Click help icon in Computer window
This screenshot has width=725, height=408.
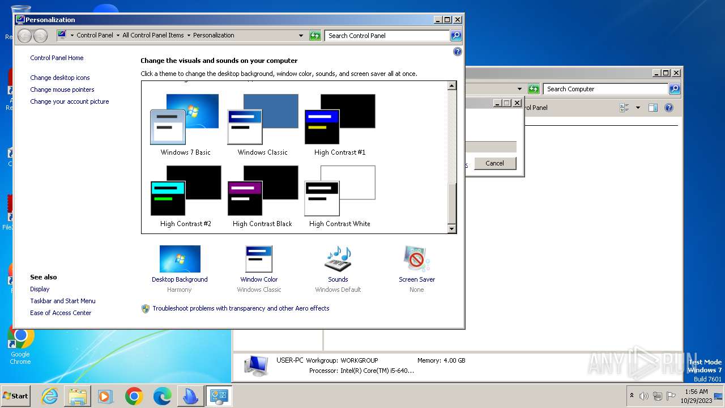[669, 108]
